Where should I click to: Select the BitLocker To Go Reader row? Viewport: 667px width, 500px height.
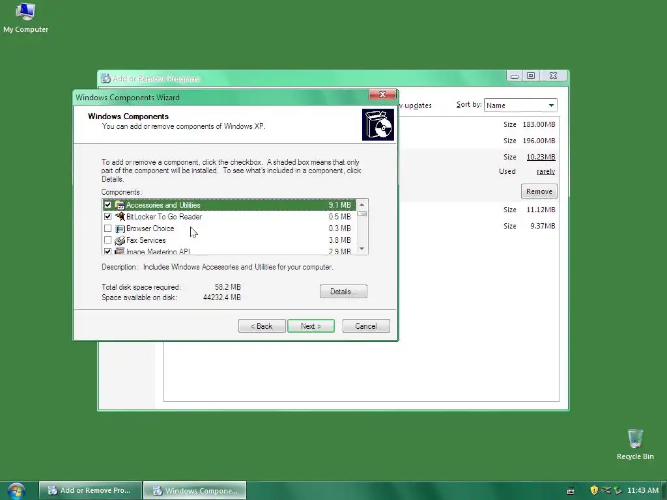tap(229, 216)
